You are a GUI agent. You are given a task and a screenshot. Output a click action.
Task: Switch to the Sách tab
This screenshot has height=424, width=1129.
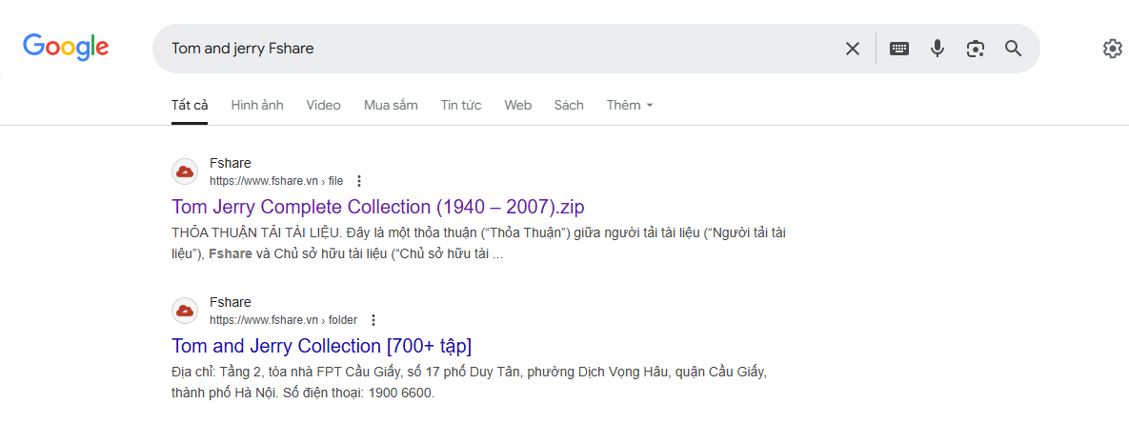tap(569, 105)
